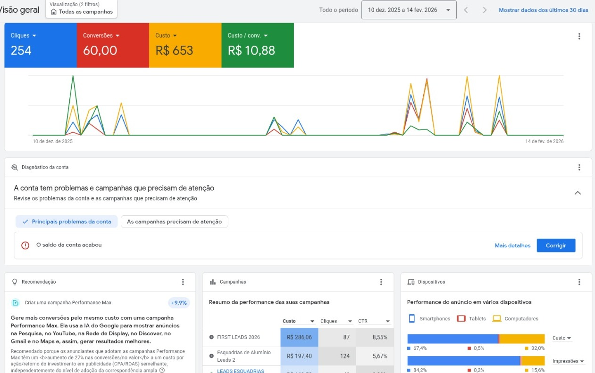Viewport: 595px width, 373px height.
Task: Click the red error icon next to saldo
Action: tap(25, 245)
